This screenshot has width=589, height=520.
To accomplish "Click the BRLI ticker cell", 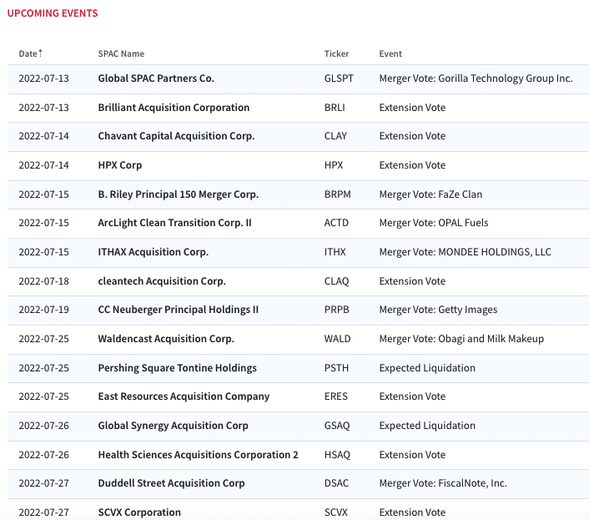I will 335,108.
